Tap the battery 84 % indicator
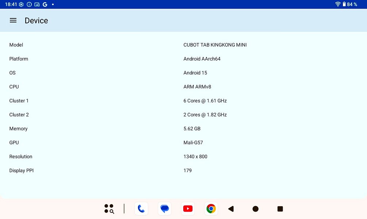Viewport: 367px width, 219px height. [349, 4]
